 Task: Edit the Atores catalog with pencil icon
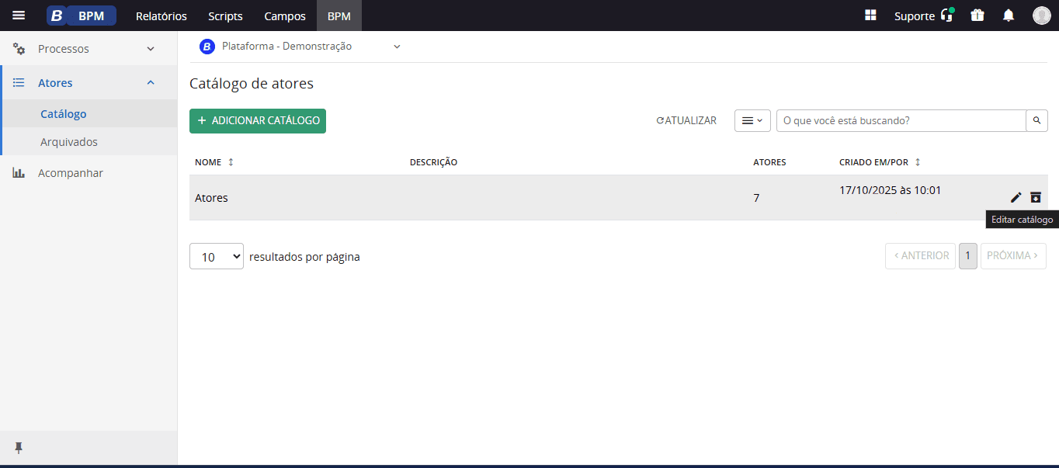(1016, 197)
